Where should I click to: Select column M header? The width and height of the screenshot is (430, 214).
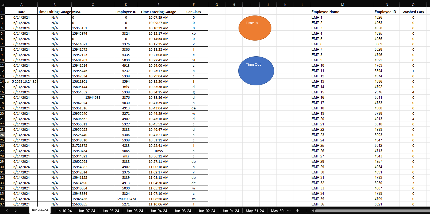point(343,5)
